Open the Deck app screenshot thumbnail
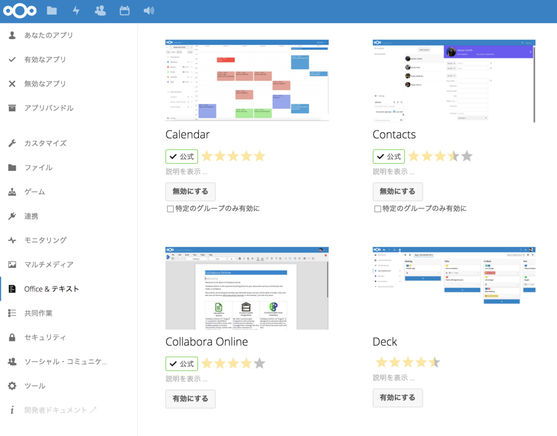The image size is (557, 436). pos(454,288)
